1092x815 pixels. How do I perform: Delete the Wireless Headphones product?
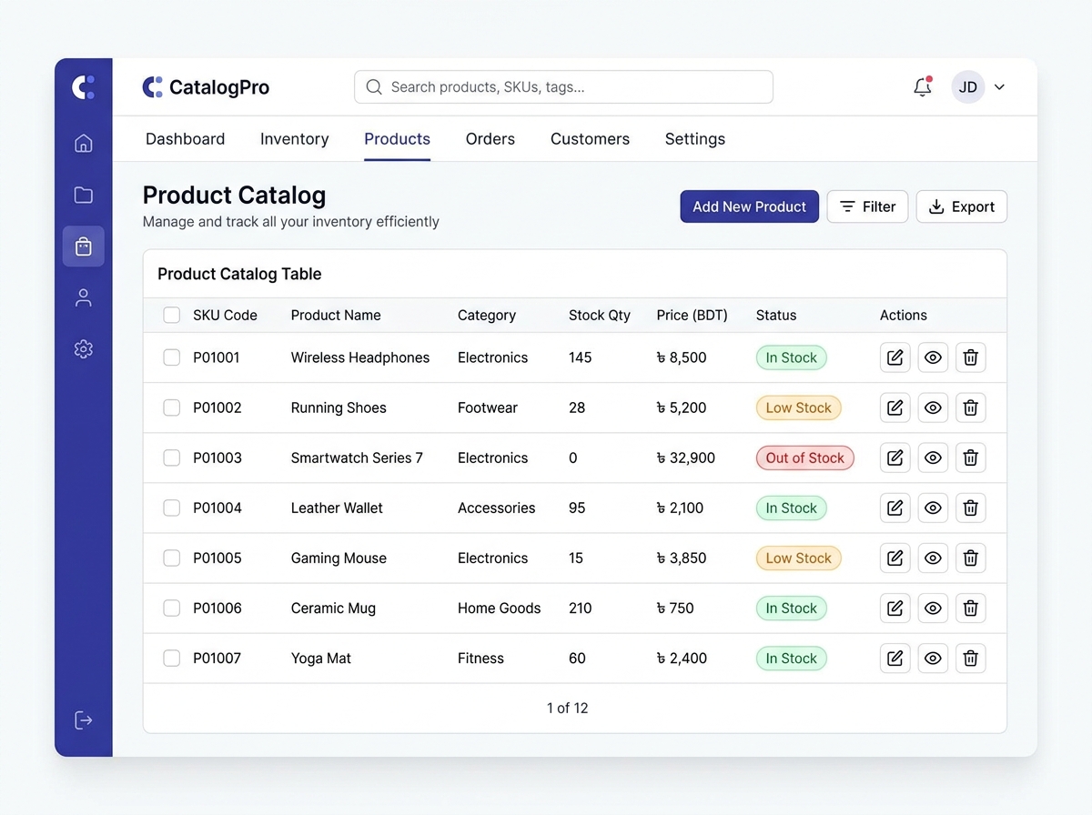[x=970, y=357]
